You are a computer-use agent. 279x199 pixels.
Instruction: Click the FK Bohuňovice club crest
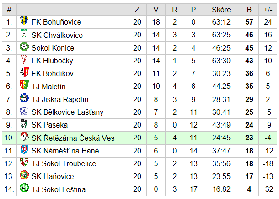[x=24, y=20]
